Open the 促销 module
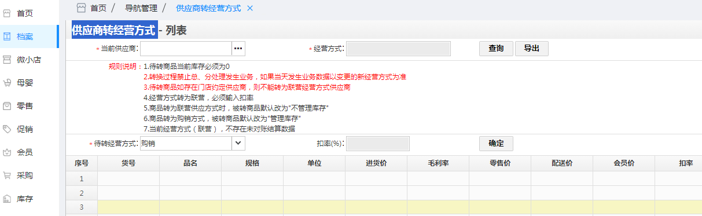The height and width of the screenshot is (216, 702). point(24,129)
